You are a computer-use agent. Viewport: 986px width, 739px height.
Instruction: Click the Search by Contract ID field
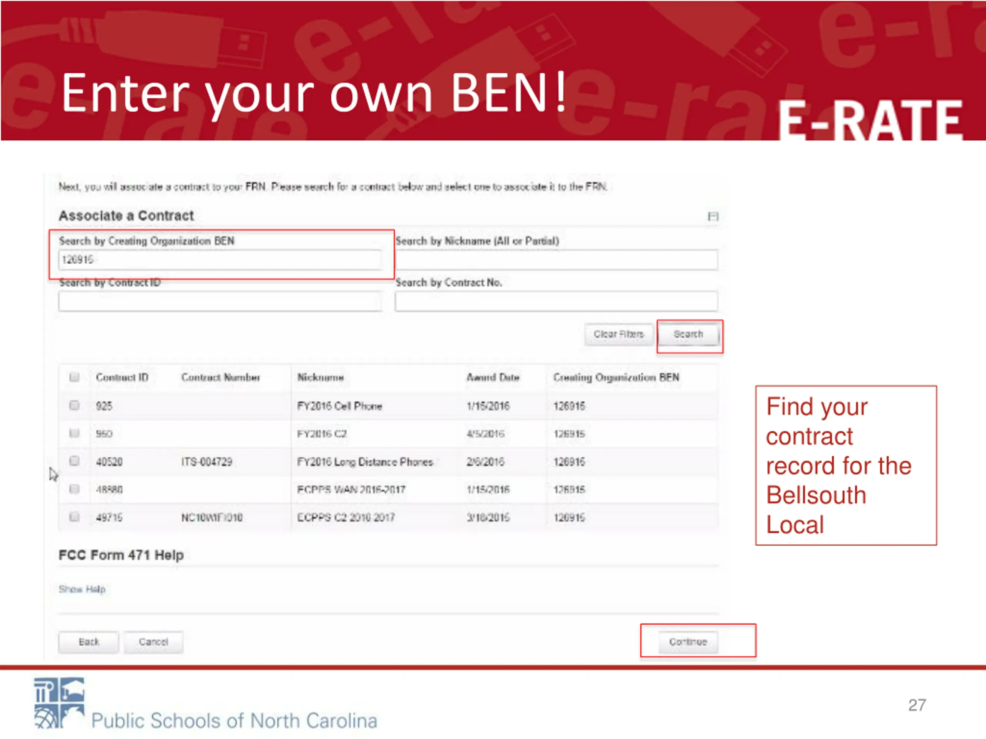point(220,301)
